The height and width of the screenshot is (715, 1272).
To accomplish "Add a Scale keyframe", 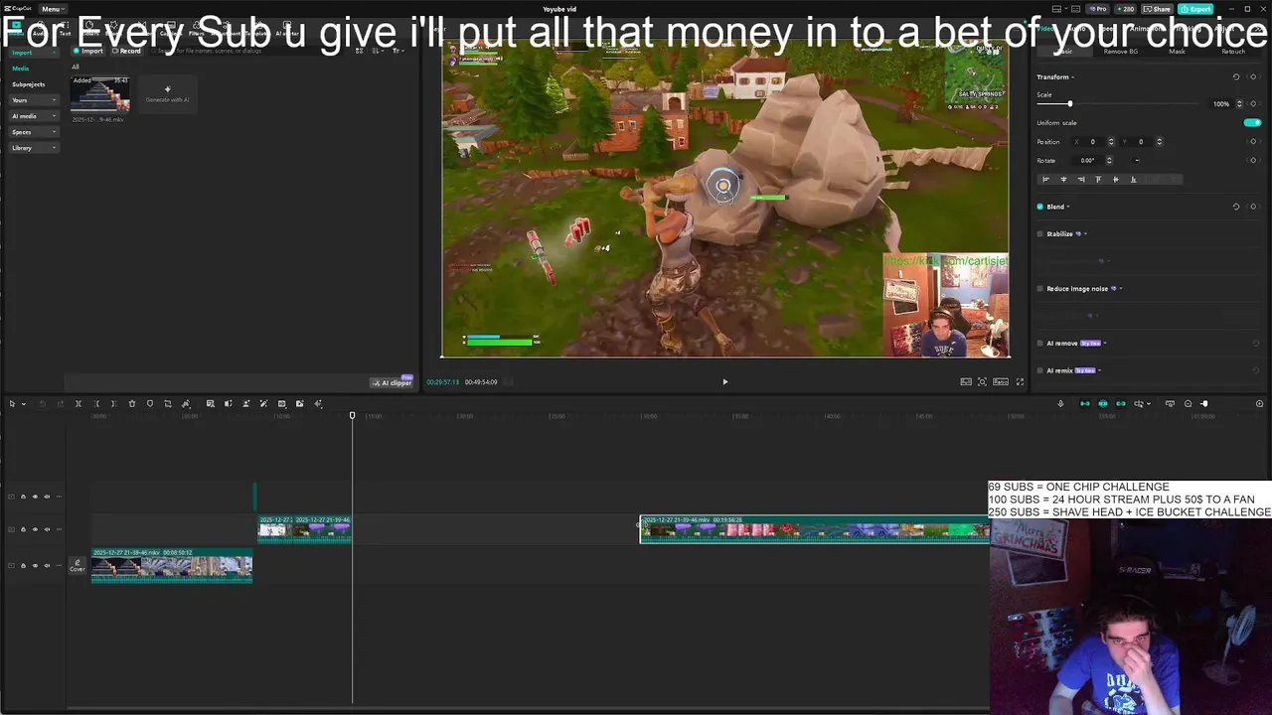I will [1255, 103].
